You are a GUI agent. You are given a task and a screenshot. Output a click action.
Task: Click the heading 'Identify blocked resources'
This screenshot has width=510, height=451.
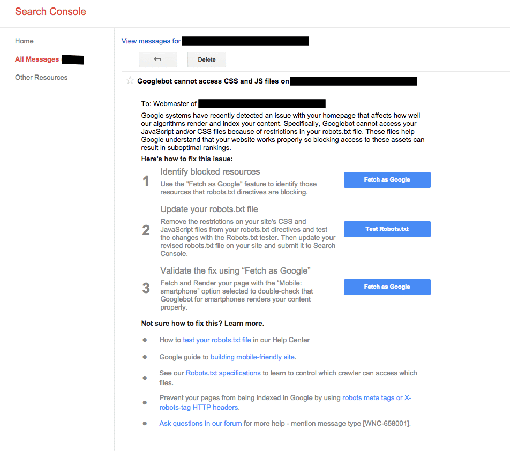click(210, 172)
